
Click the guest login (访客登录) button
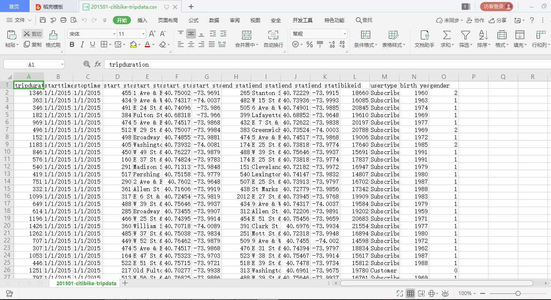pos(497,7)
